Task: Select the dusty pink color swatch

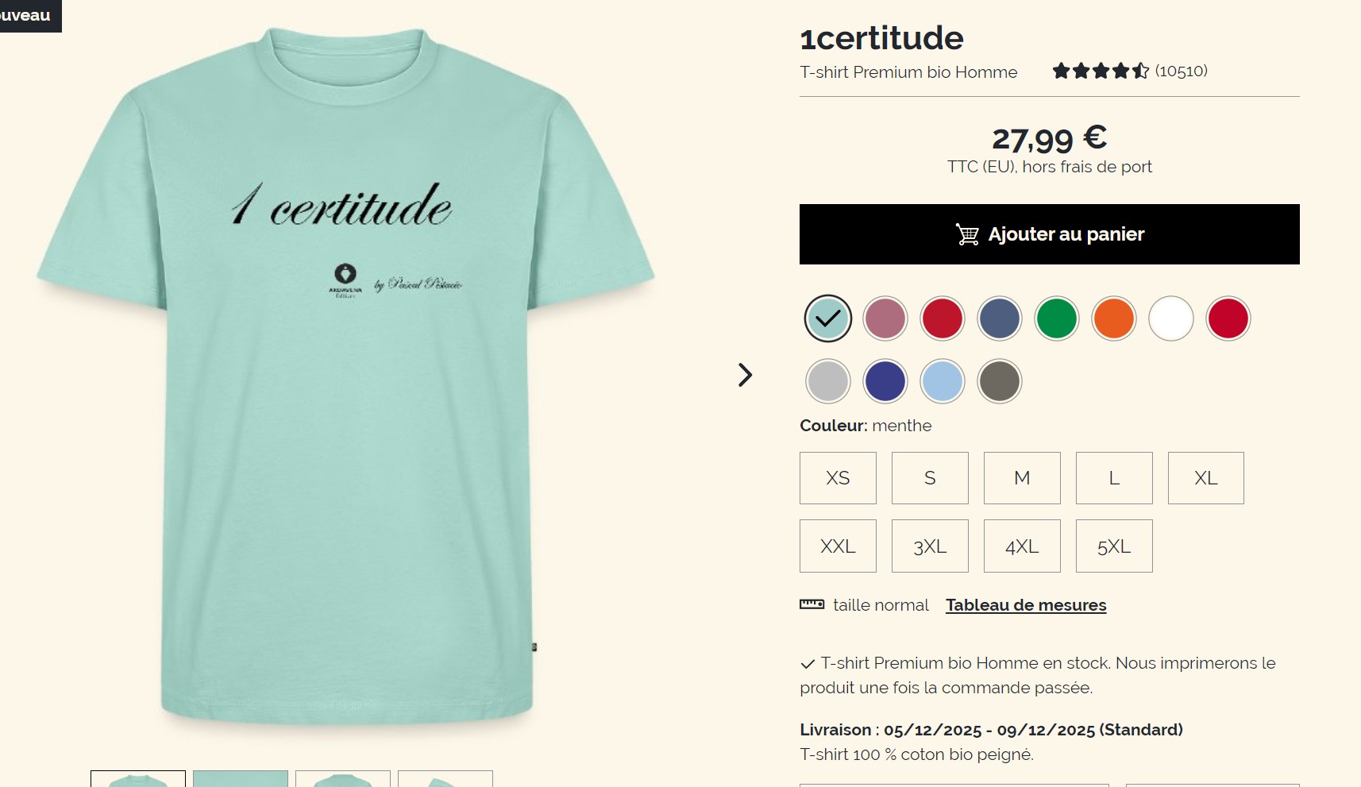Action: click(885, 318)
